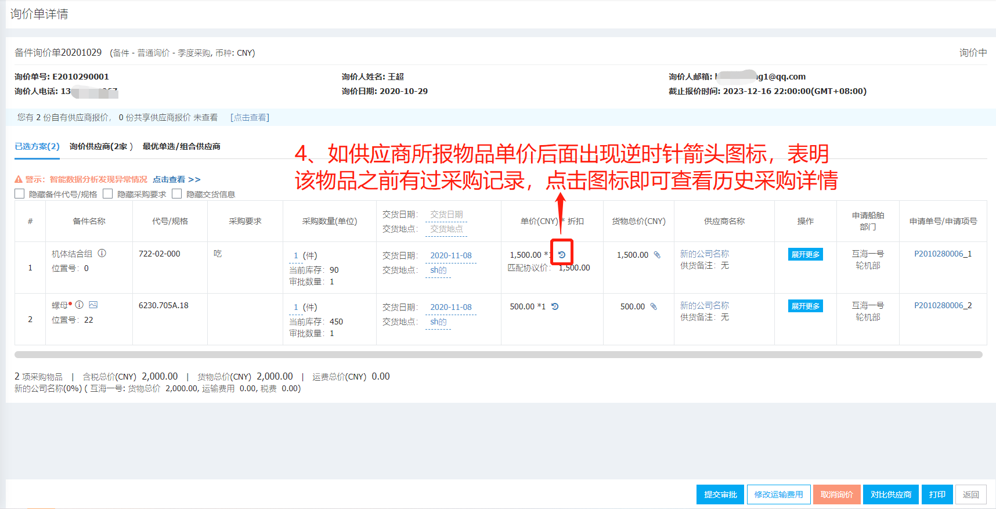Image resolution: width=996 pixels, height=509 pixels.
Task: Expand 展开更多 for 机体结合组 row
Action: pos(806,254)
